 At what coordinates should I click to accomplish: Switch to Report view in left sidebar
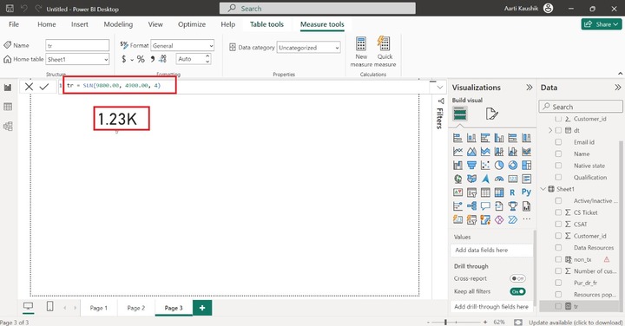[8, 88]
